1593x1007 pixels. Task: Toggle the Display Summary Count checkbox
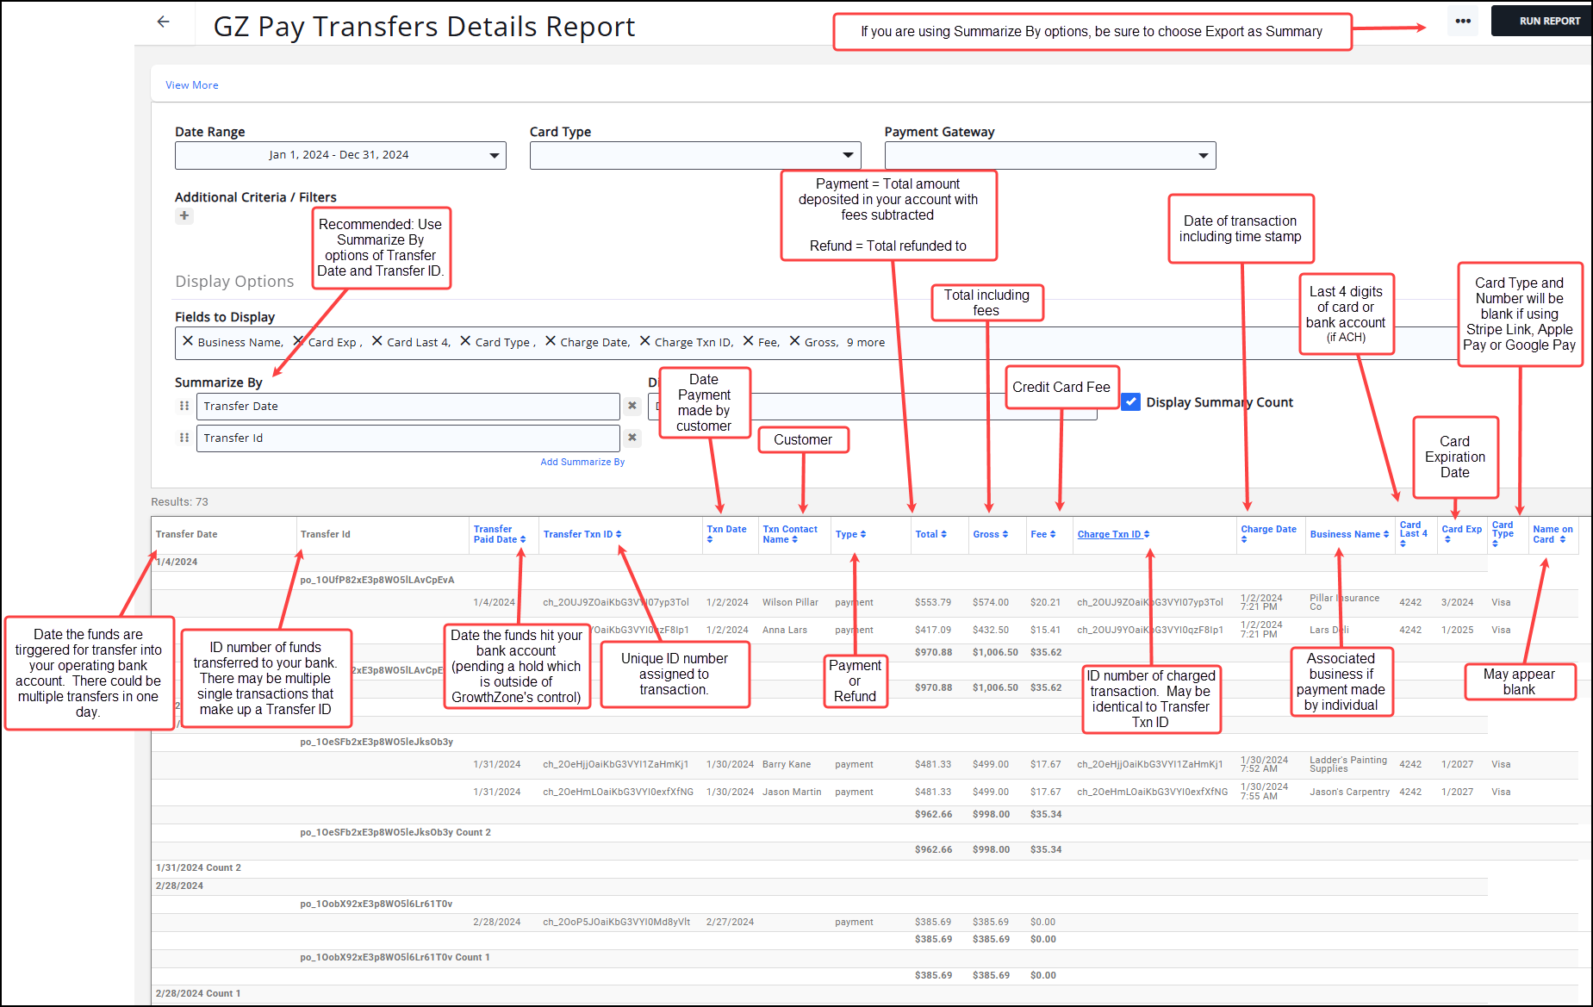pos(1131,402)
